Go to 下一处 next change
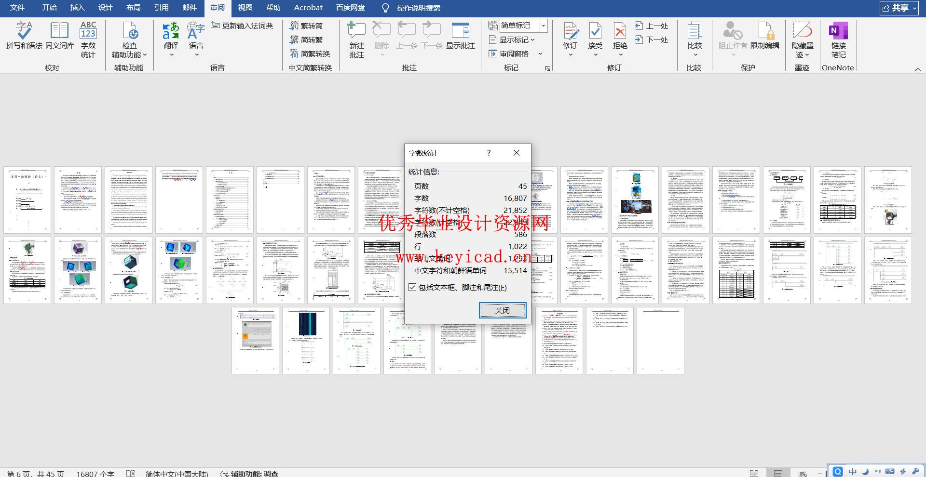 coord(652,40)
